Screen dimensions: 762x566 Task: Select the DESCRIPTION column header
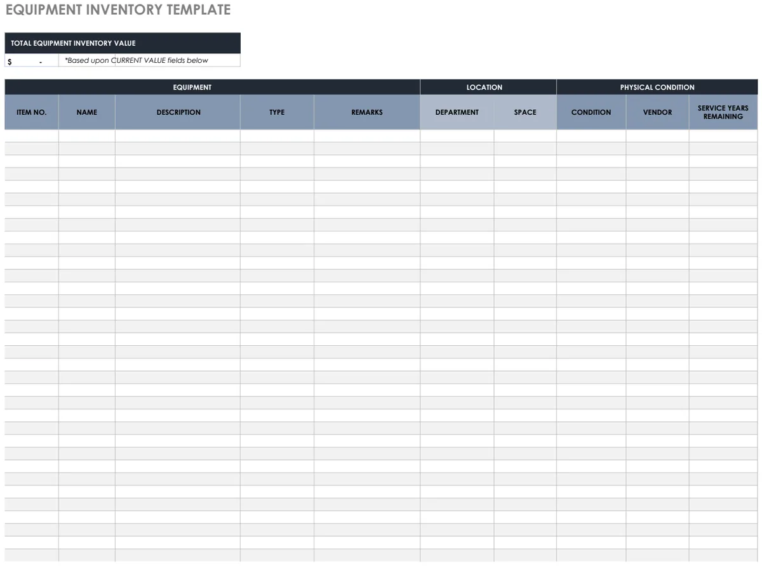(x=178, y=112)
